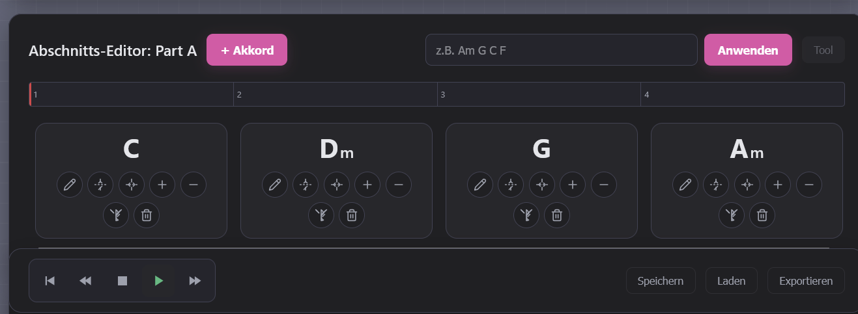Image resolution: width=858 pixels, height=314 pixels.
Task: Click the branch icon on Am chord card
Action: [732, 215]
